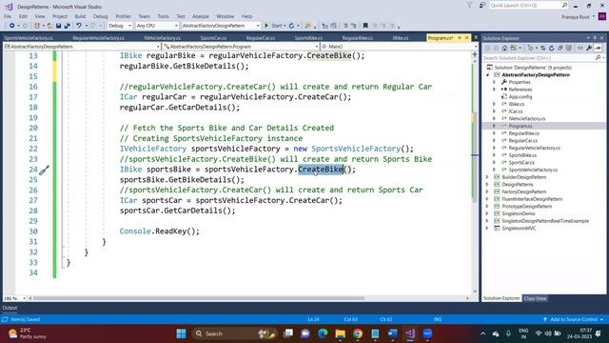Click the screwdriver quick actions icon on line 24
This screenshot has height=343, width=609.
pos(44,170)
